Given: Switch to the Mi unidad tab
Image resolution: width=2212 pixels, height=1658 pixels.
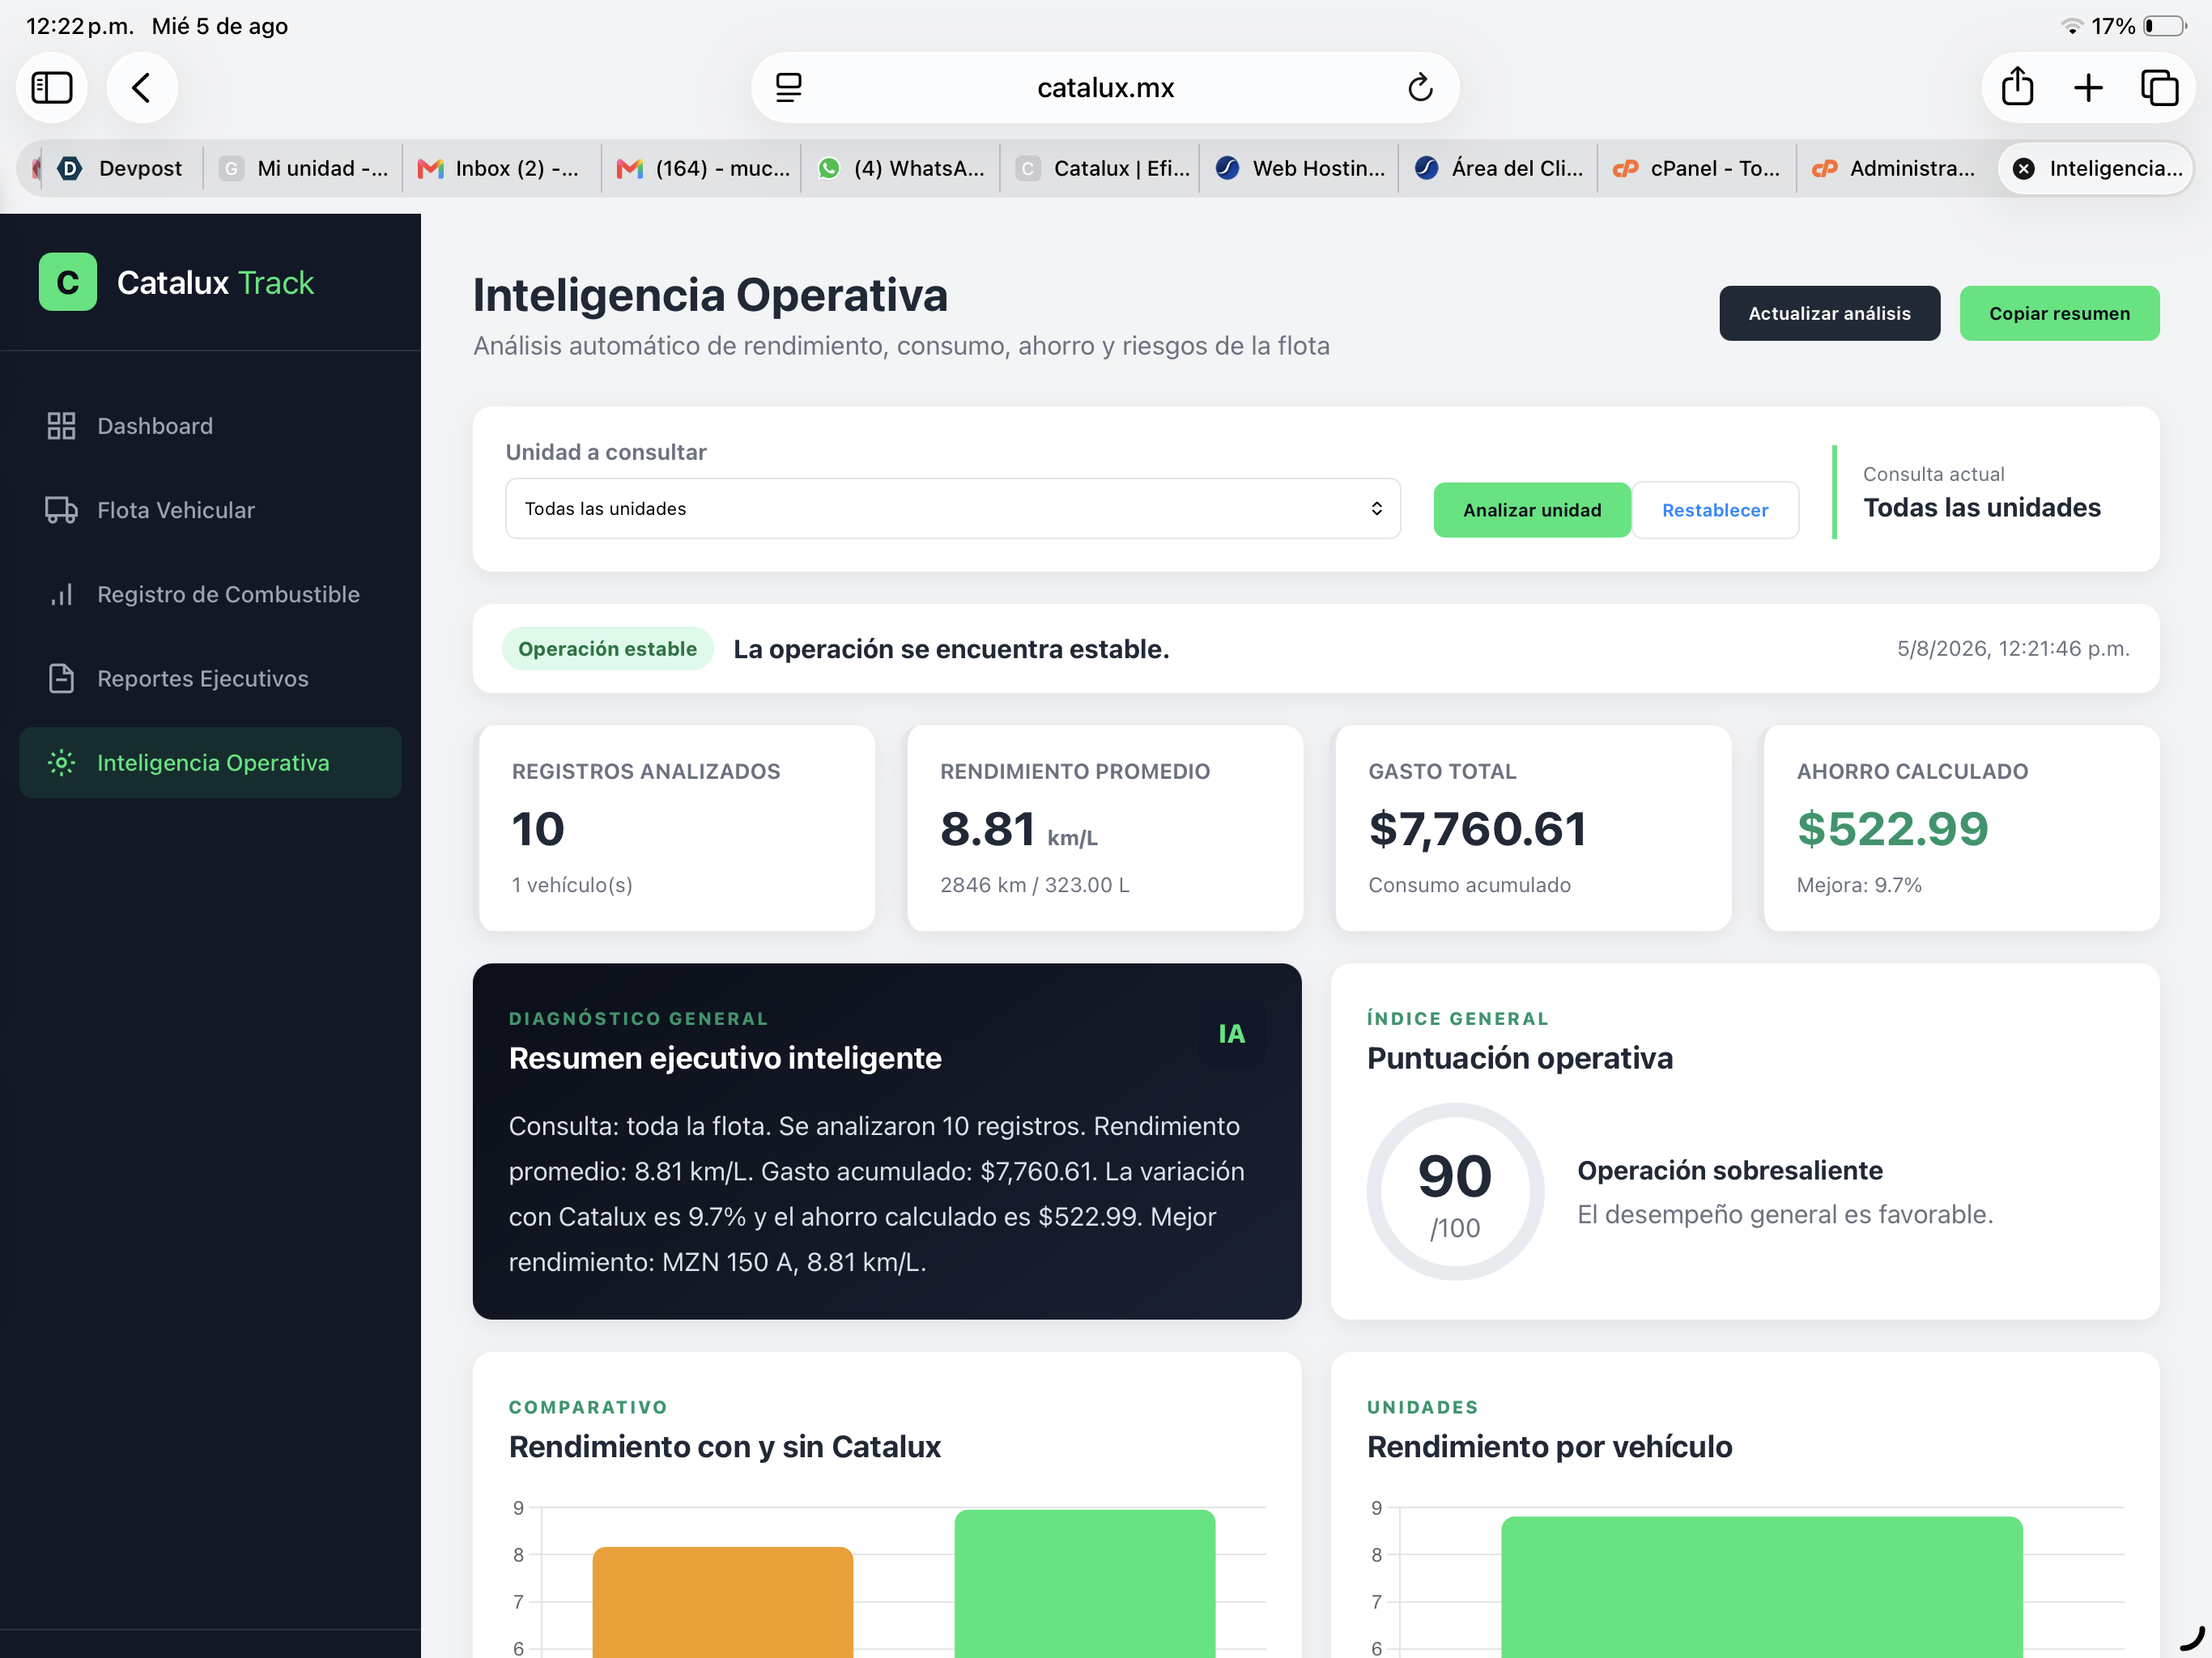Looking at the screenshot, I should 303,168.
